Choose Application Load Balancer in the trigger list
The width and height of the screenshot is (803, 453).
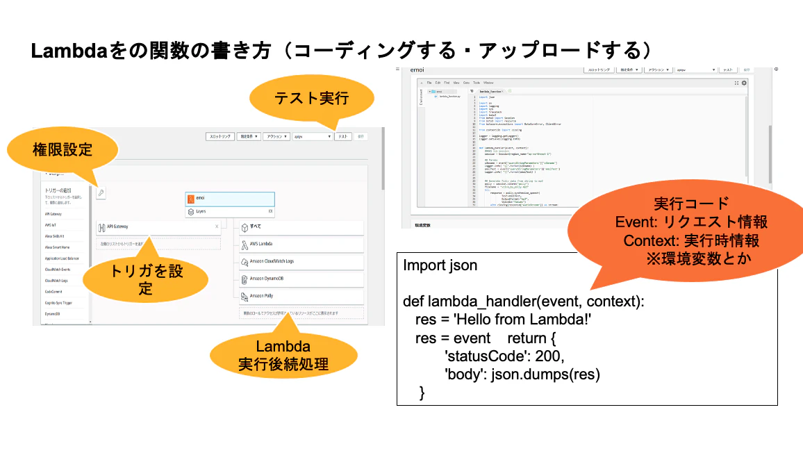pos(62,258)
